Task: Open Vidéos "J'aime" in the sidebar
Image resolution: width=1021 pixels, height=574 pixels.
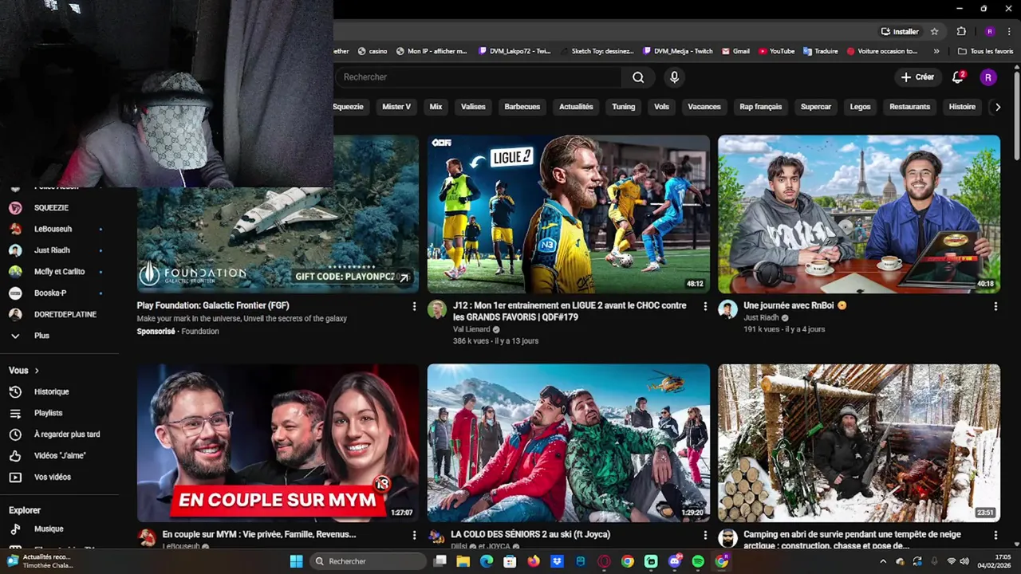Action: [x=59, y=455]
